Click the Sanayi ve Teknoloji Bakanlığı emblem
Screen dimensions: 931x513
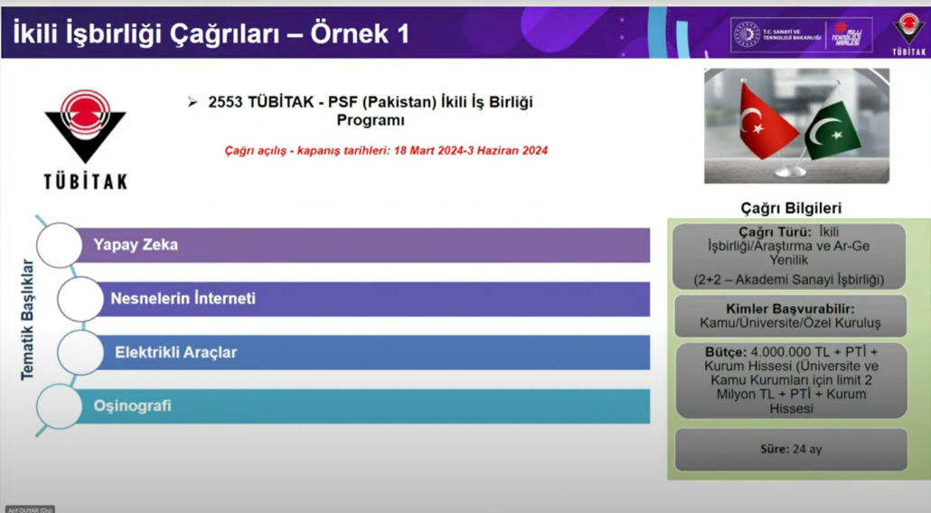point(748,35)
